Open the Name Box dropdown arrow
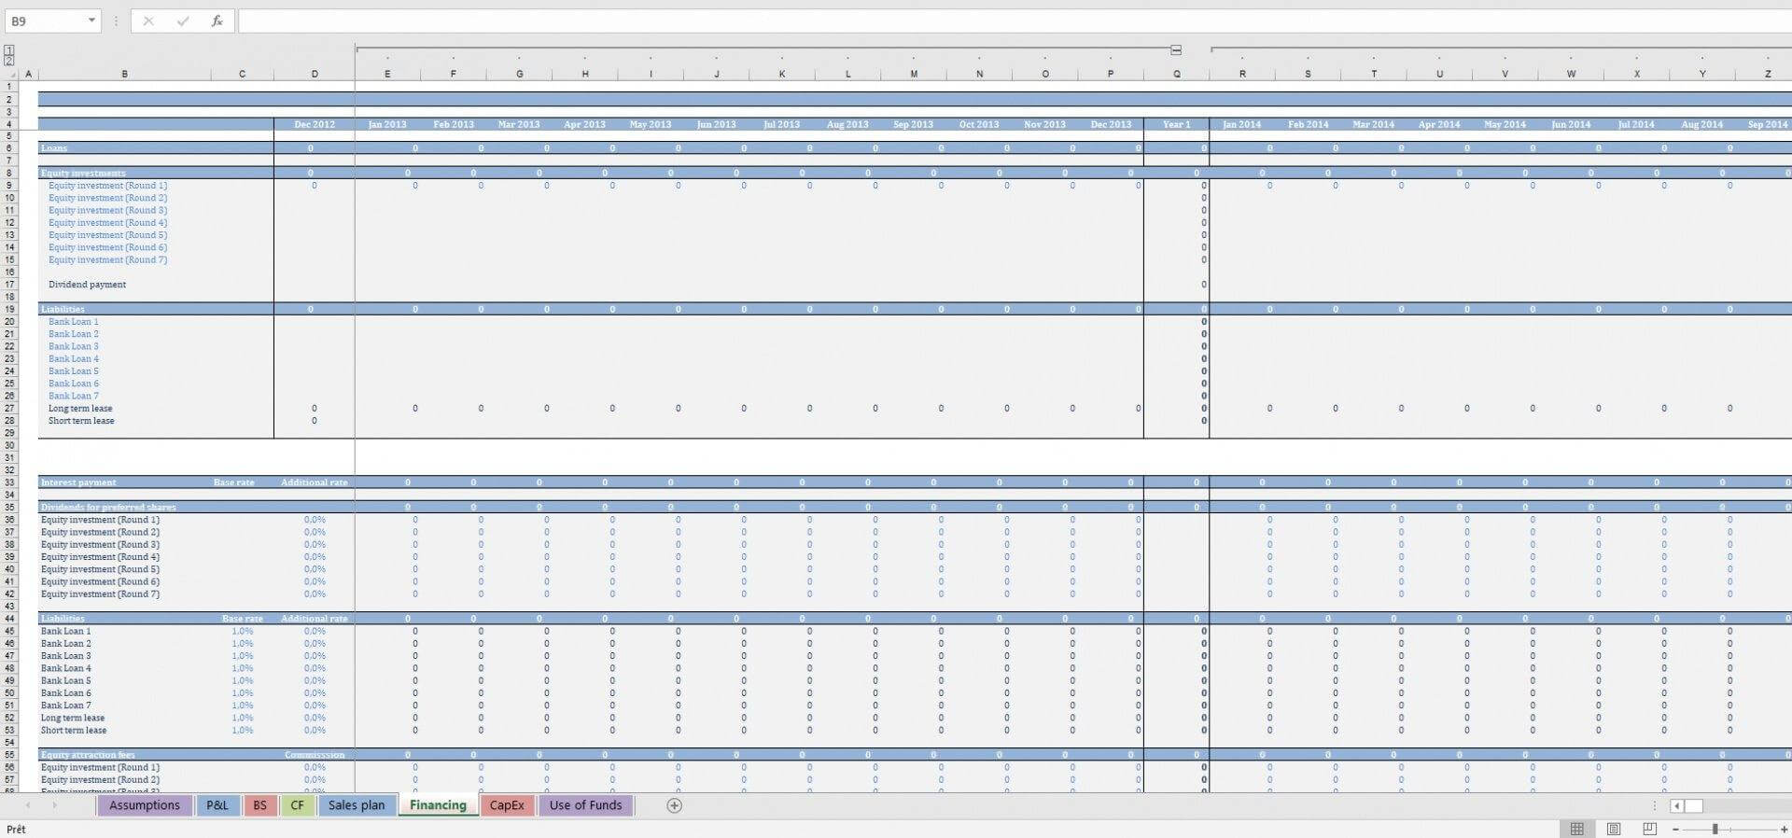 (91, 21)
